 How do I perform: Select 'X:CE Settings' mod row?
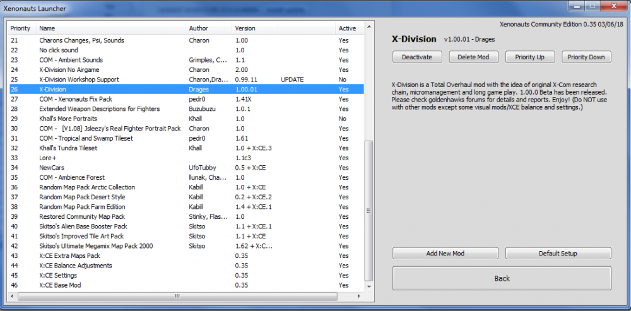pos(186,275)
